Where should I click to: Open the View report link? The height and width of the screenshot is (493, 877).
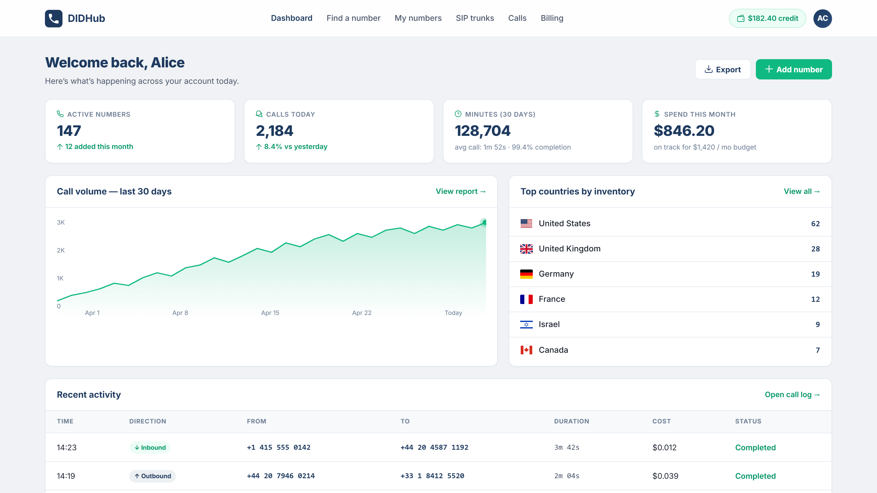[x=460, y=191]
